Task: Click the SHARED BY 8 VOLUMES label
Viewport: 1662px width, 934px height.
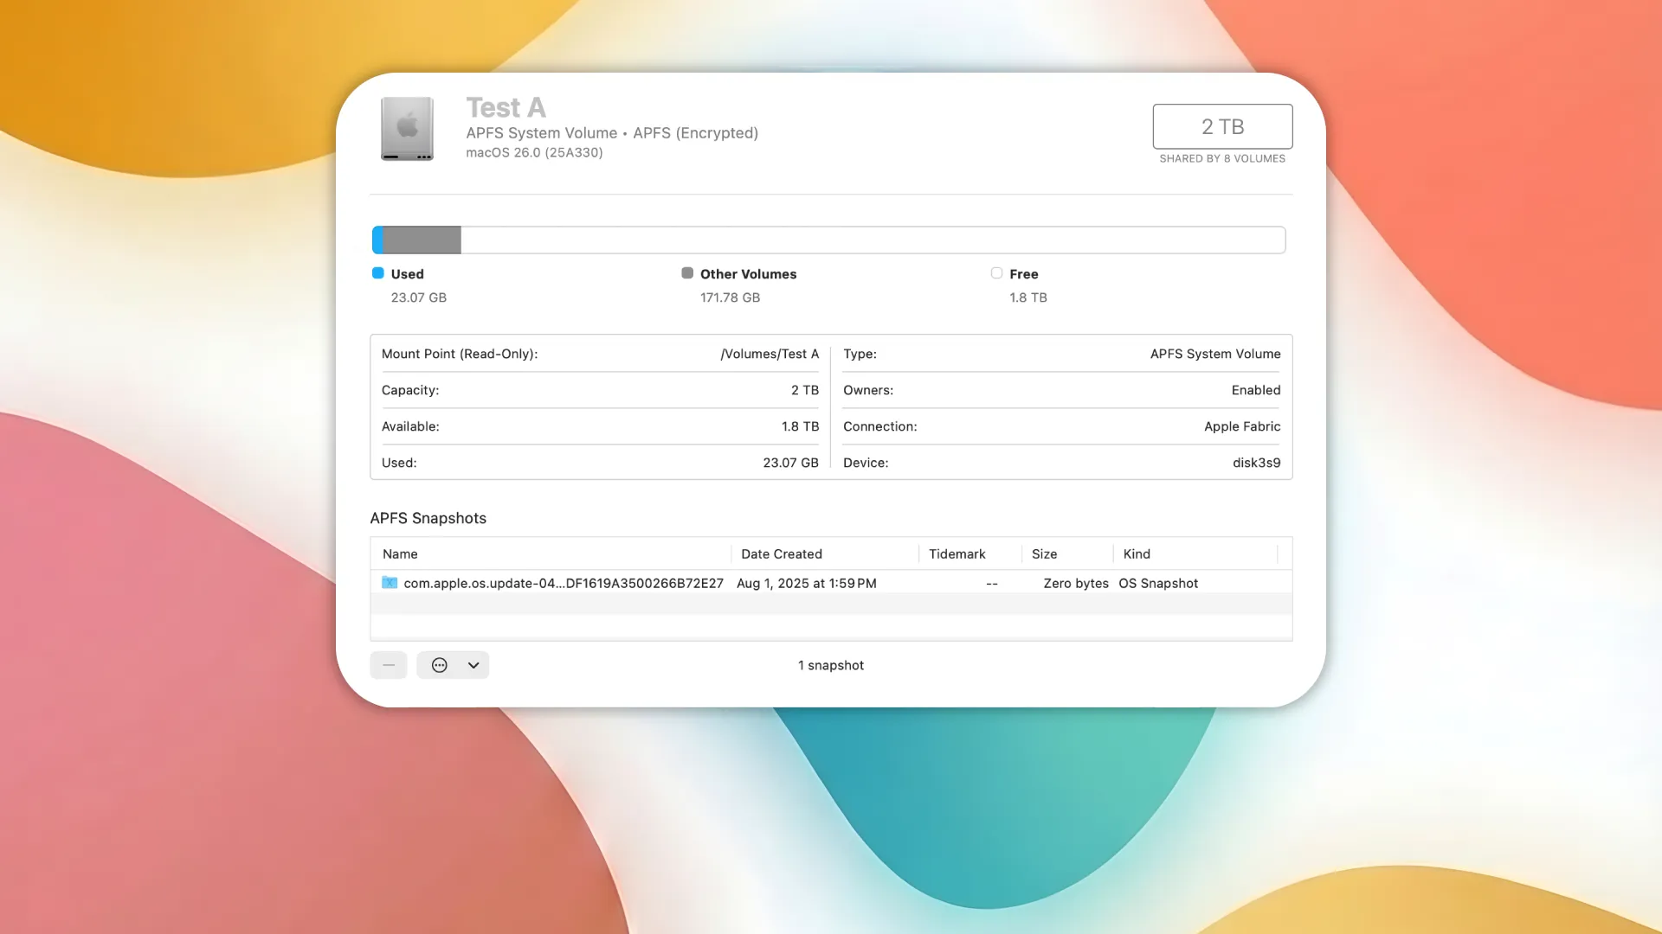Action: [1221, 158]
